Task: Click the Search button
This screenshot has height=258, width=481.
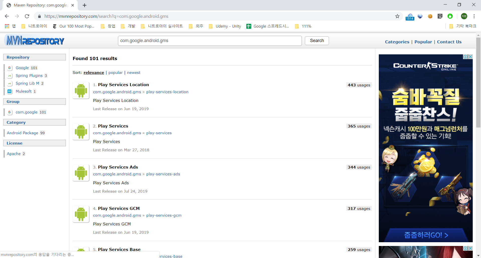Action: click(x=317, y=41)
